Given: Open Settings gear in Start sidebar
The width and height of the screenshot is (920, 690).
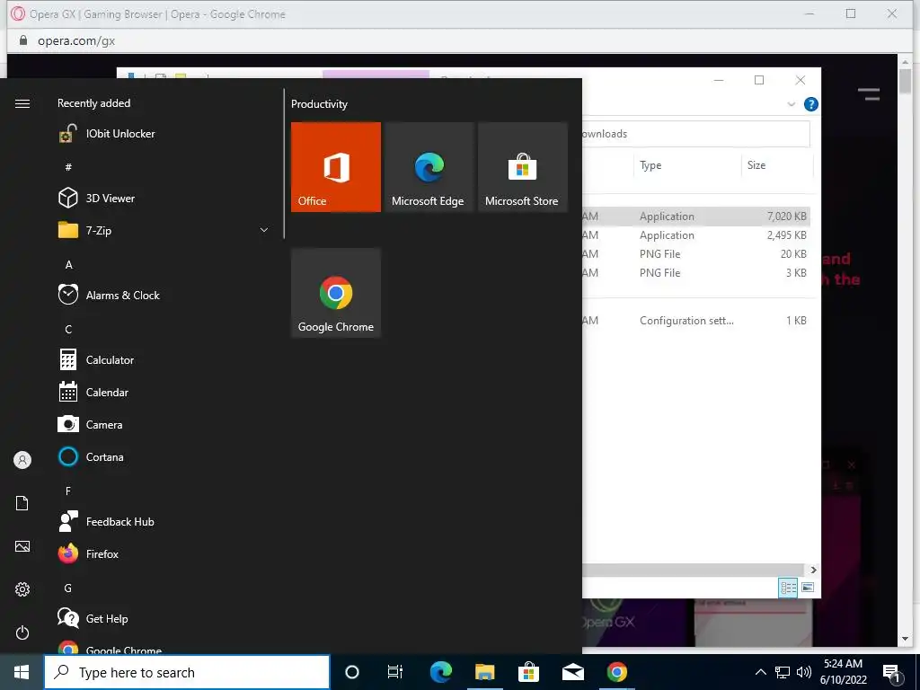Looking at the screenshot, I should tap(22, 589).
